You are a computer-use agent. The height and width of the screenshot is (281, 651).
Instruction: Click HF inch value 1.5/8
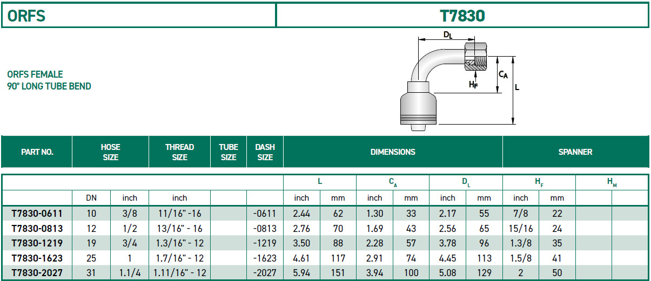pos(521,258)
